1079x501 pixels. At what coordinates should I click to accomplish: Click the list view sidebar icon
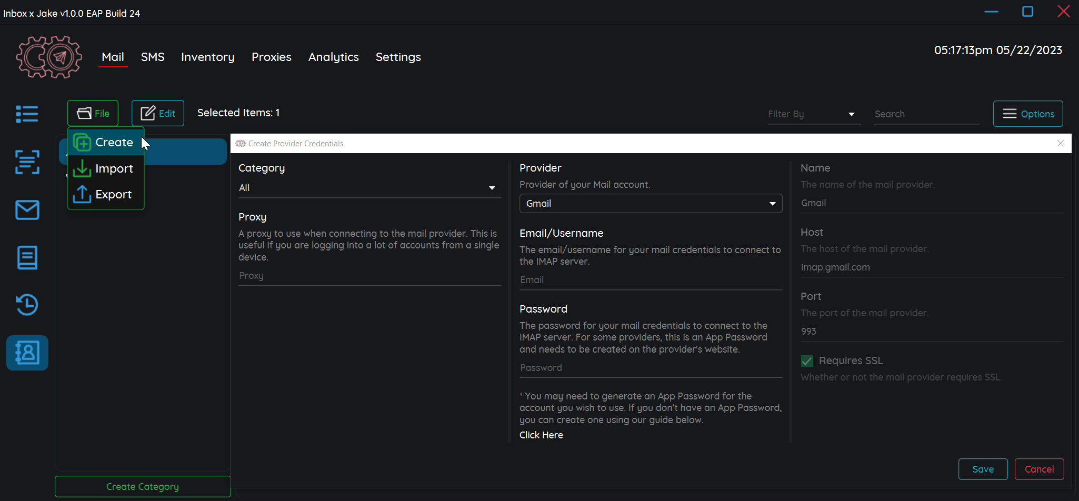point(27,114)
